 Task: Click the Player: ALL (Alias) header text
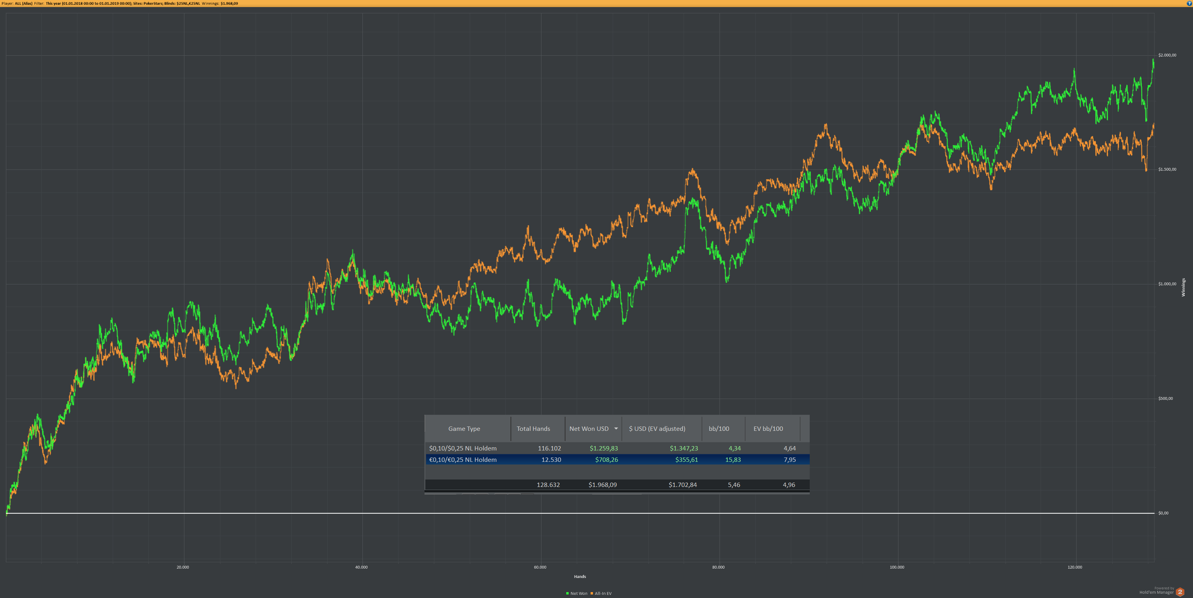point(17,3)
